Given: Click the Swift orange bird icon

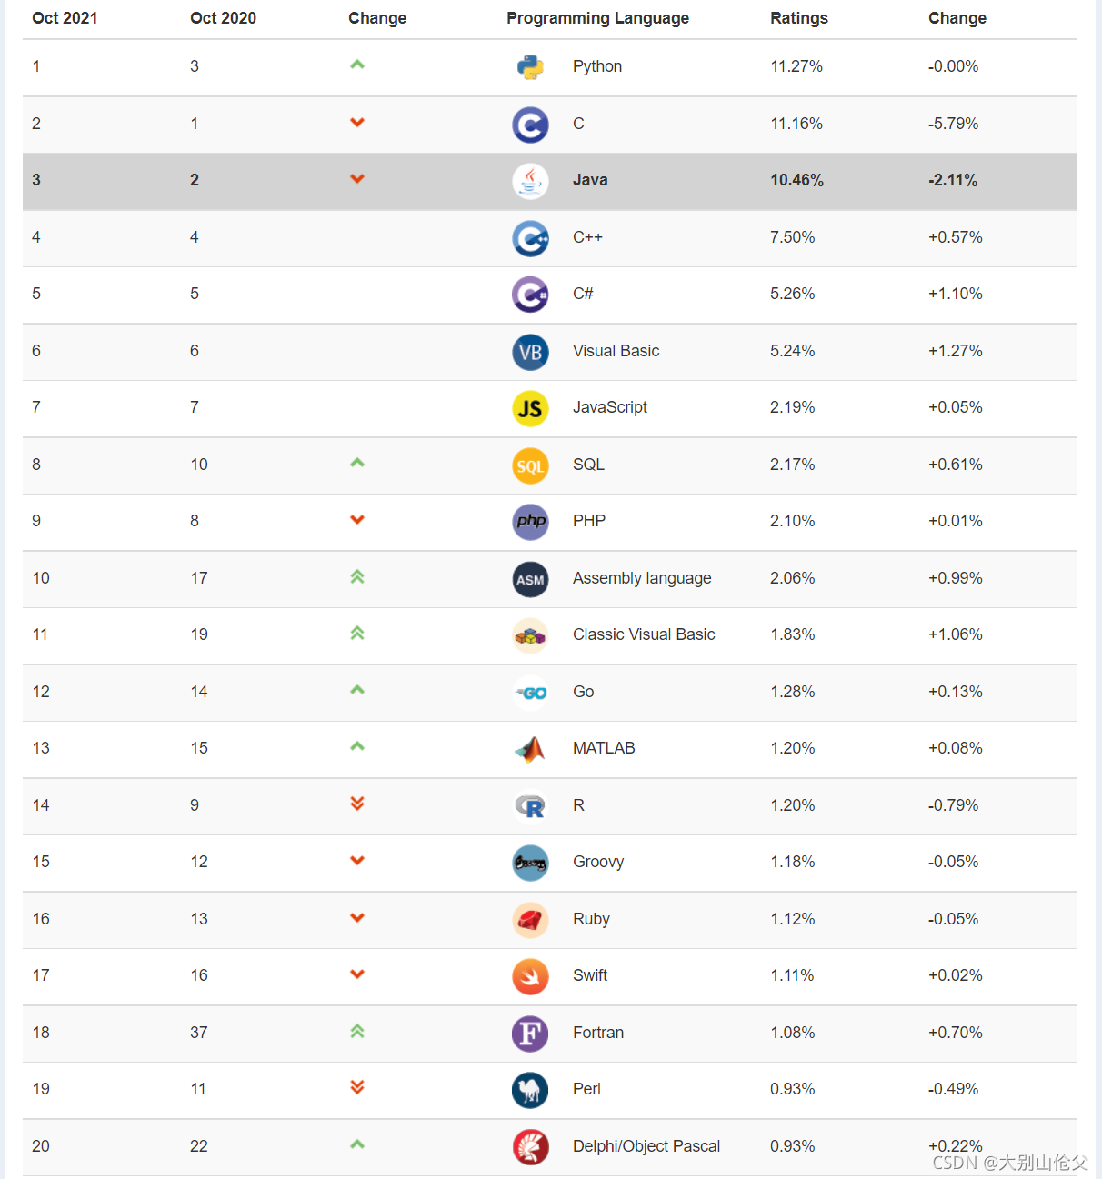Looking at the screenshot, I should (530, 976).
